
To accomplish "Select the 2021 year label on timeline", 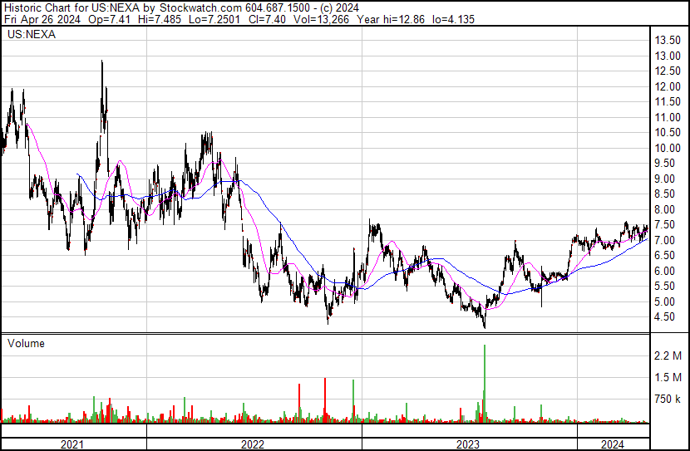I will [x=73, y=444].
